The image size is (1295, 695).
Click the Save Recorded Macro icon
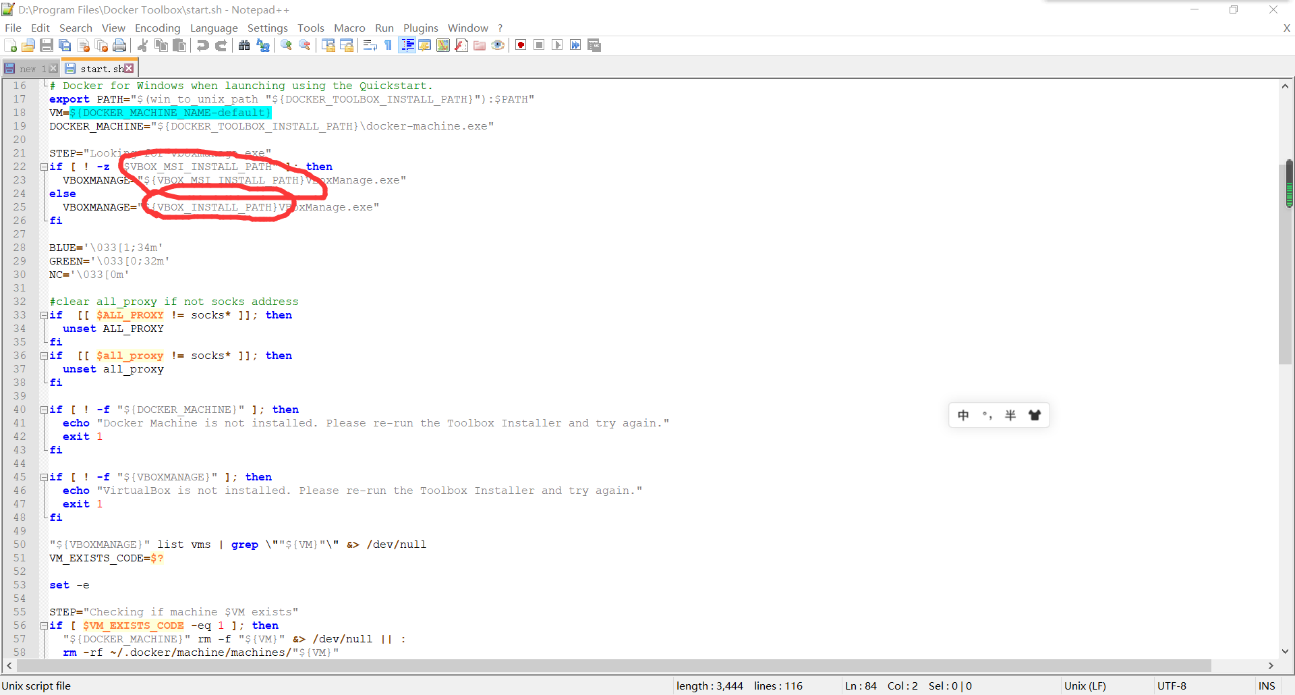coord(594,45)
